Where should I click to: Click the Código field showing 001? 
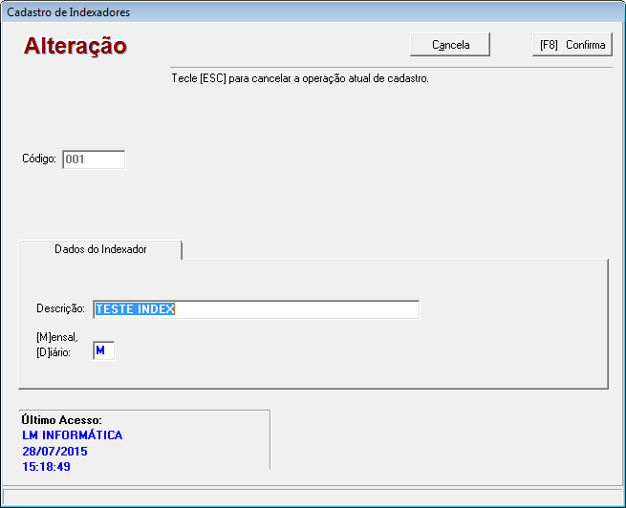(94, 159)
